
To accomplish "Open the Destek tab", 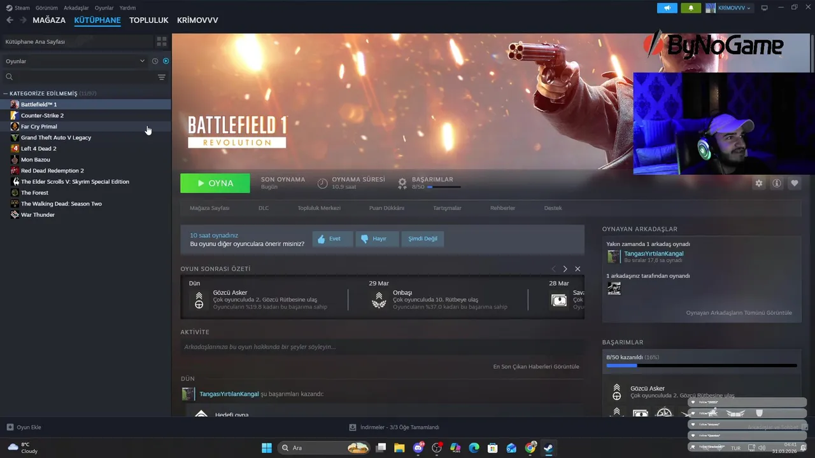I will coord(553,208).
